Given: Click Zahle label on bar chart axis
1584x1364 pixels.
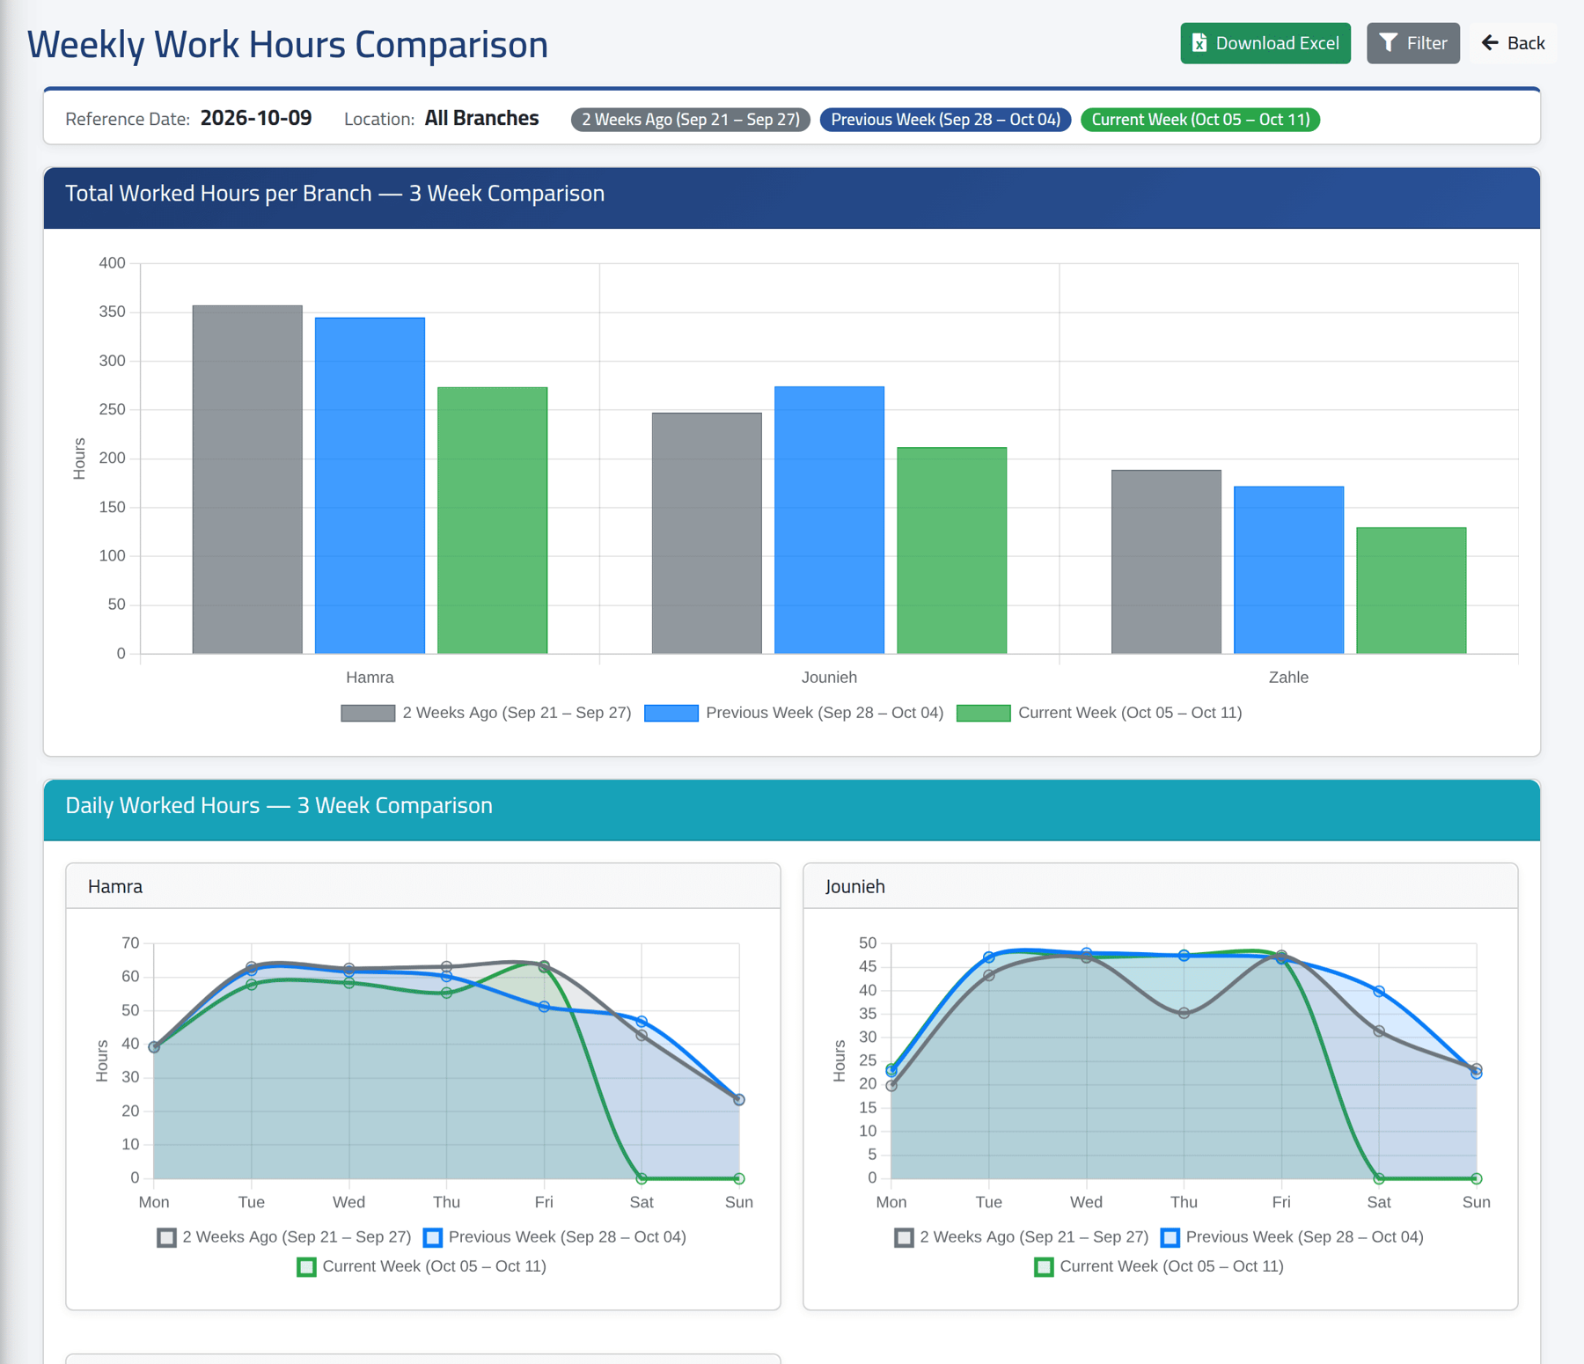Looking at the screenshot, I should [x=1288, y=678].
